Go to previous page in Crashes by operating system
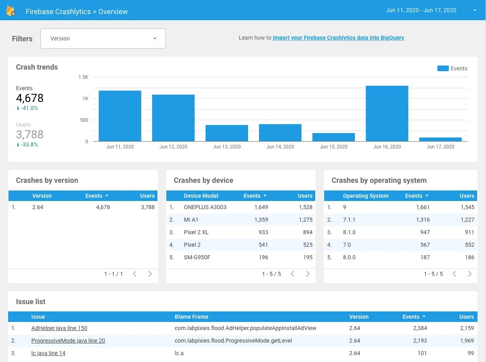The height and width of the screenshot is (362, 486). click(x=454, y=274)
